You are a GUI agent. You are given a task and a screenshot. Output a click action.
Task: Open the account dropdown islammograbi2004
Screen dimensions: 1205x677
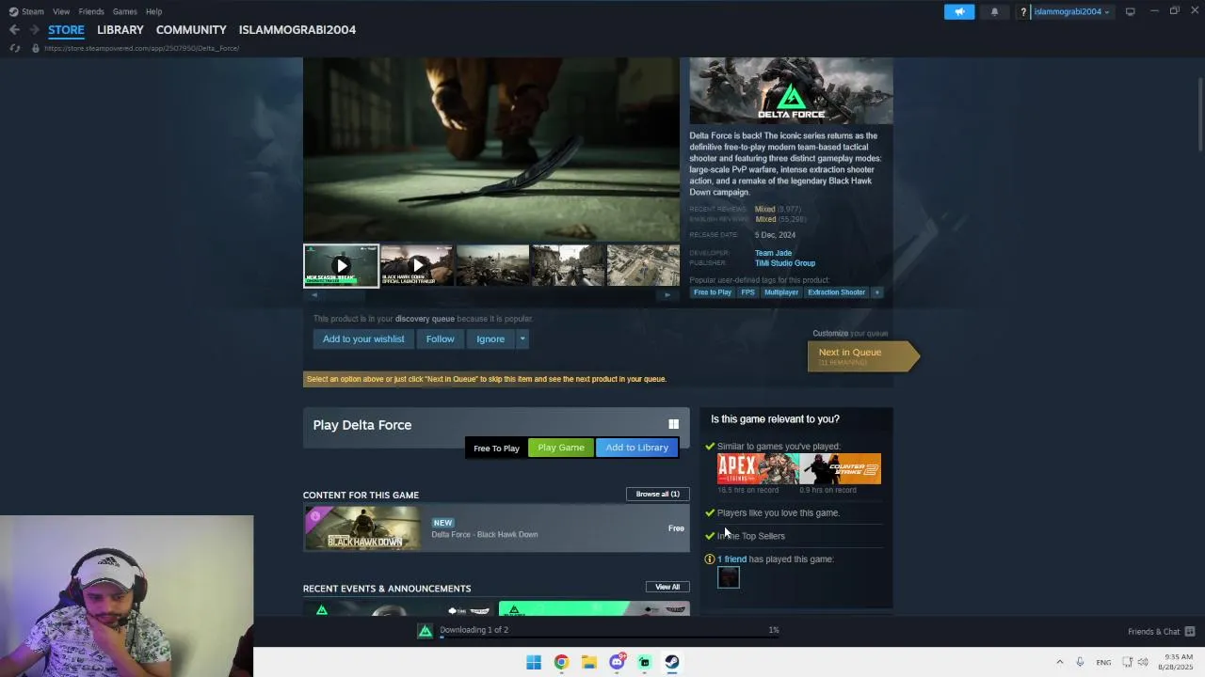click(x=1071, y=11)
